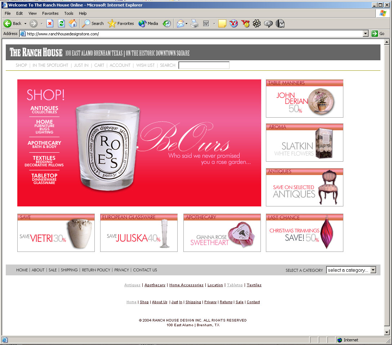The image size is (392, 345).
Task: Click the Back arrow toolbar icon
Action: tap(8, 23)
